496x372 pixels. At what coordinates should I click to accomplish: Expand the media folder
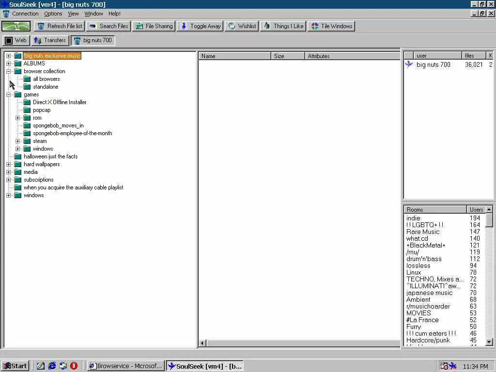9,172
